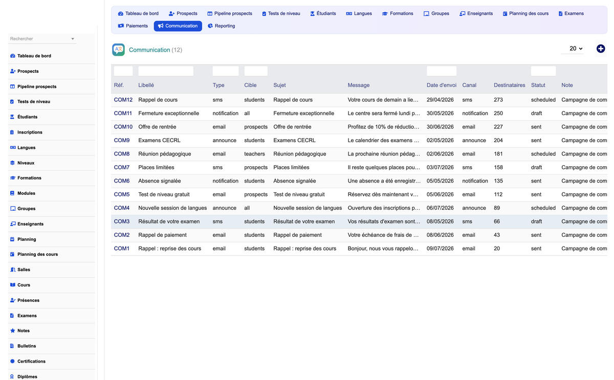Sort by the Destinataires column header
Image resolution: width=614 pixels, height=380 pixels.
510,85
